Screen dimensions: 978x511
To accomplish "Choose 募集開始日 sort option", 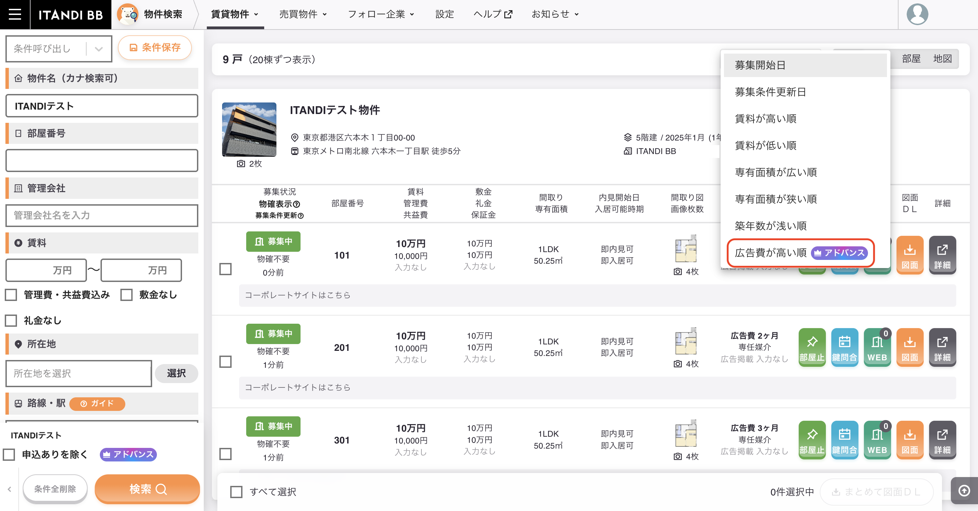I will pyautogui.click(x=805, y=65).
